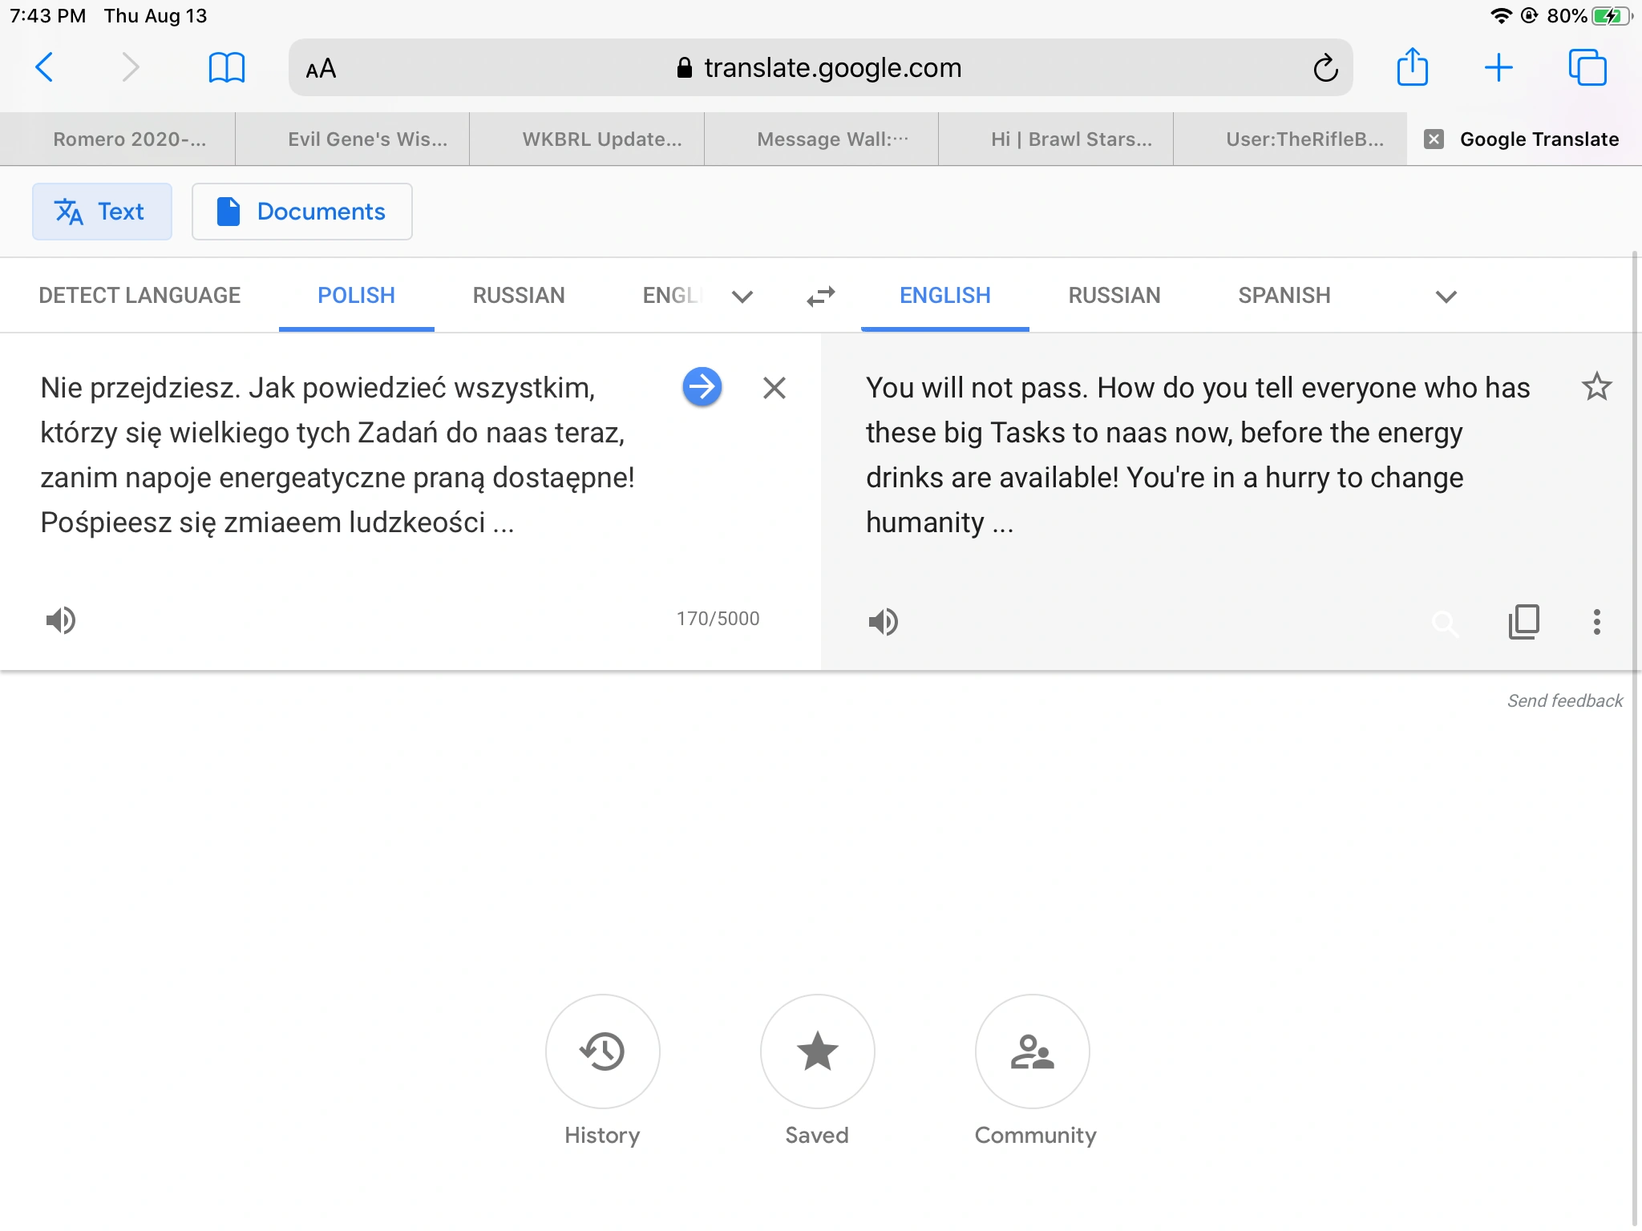The image size is (1642, 1231).
Task: Star the translation to save it
Action: [x=1596, y=387]
